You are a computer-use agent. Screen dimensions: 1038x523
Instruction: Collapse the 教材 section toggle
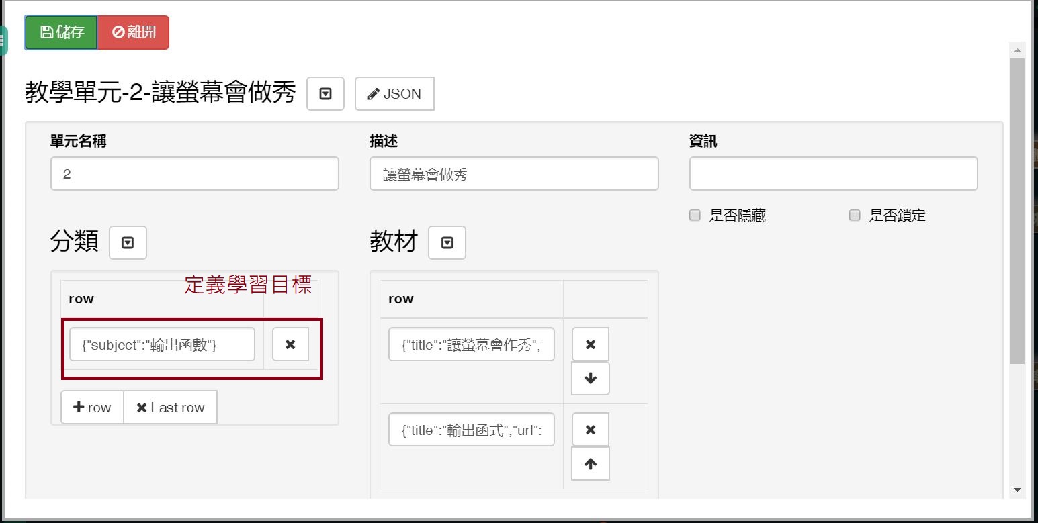pyautogui.click(x=447, y=243)
